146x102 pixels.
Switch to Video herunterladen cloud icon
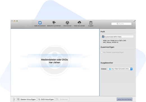(79, 22)
